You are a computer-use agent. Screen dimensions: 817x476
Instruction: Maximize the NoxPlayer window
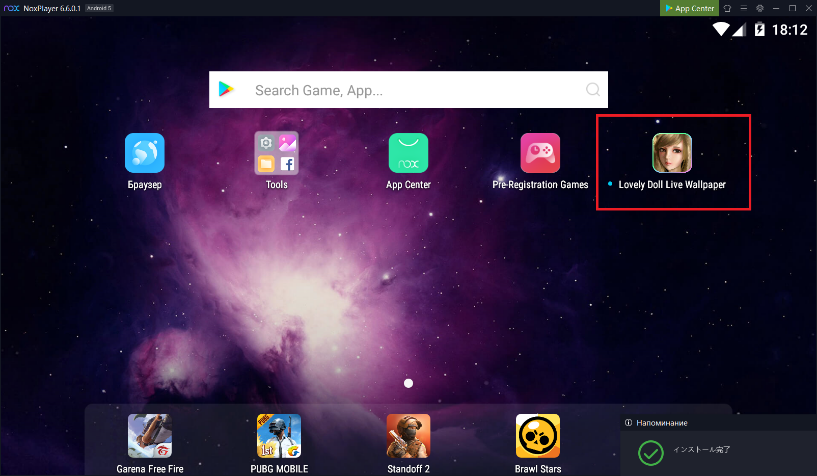[793, 8]
